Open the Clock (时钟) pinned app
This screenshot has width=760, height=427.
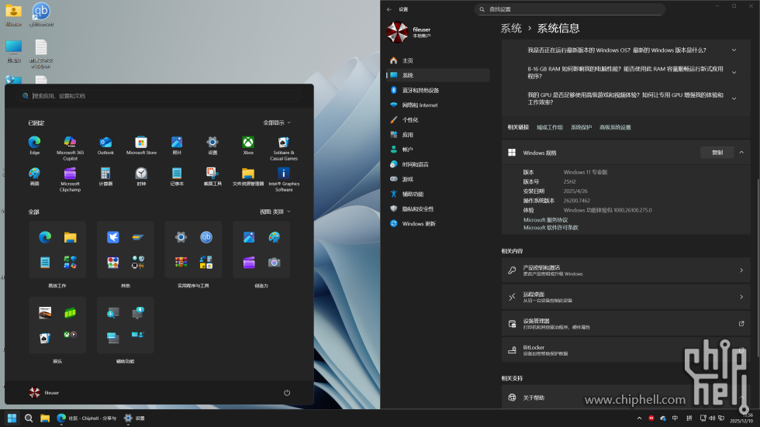[141, 177]
